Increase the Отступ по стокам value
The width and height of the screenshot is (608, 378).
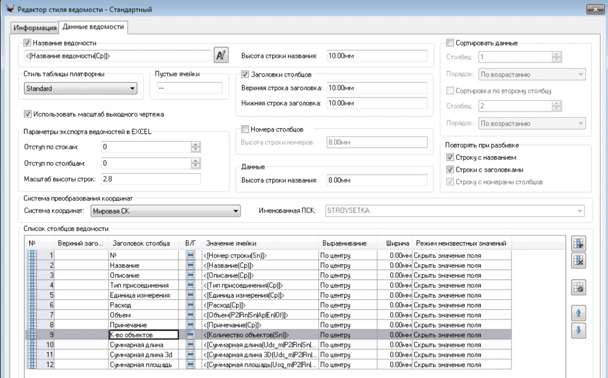(195, 144)
